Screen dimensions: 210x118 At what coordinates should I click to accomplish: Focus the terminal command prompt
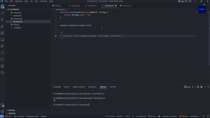(89, 105)
